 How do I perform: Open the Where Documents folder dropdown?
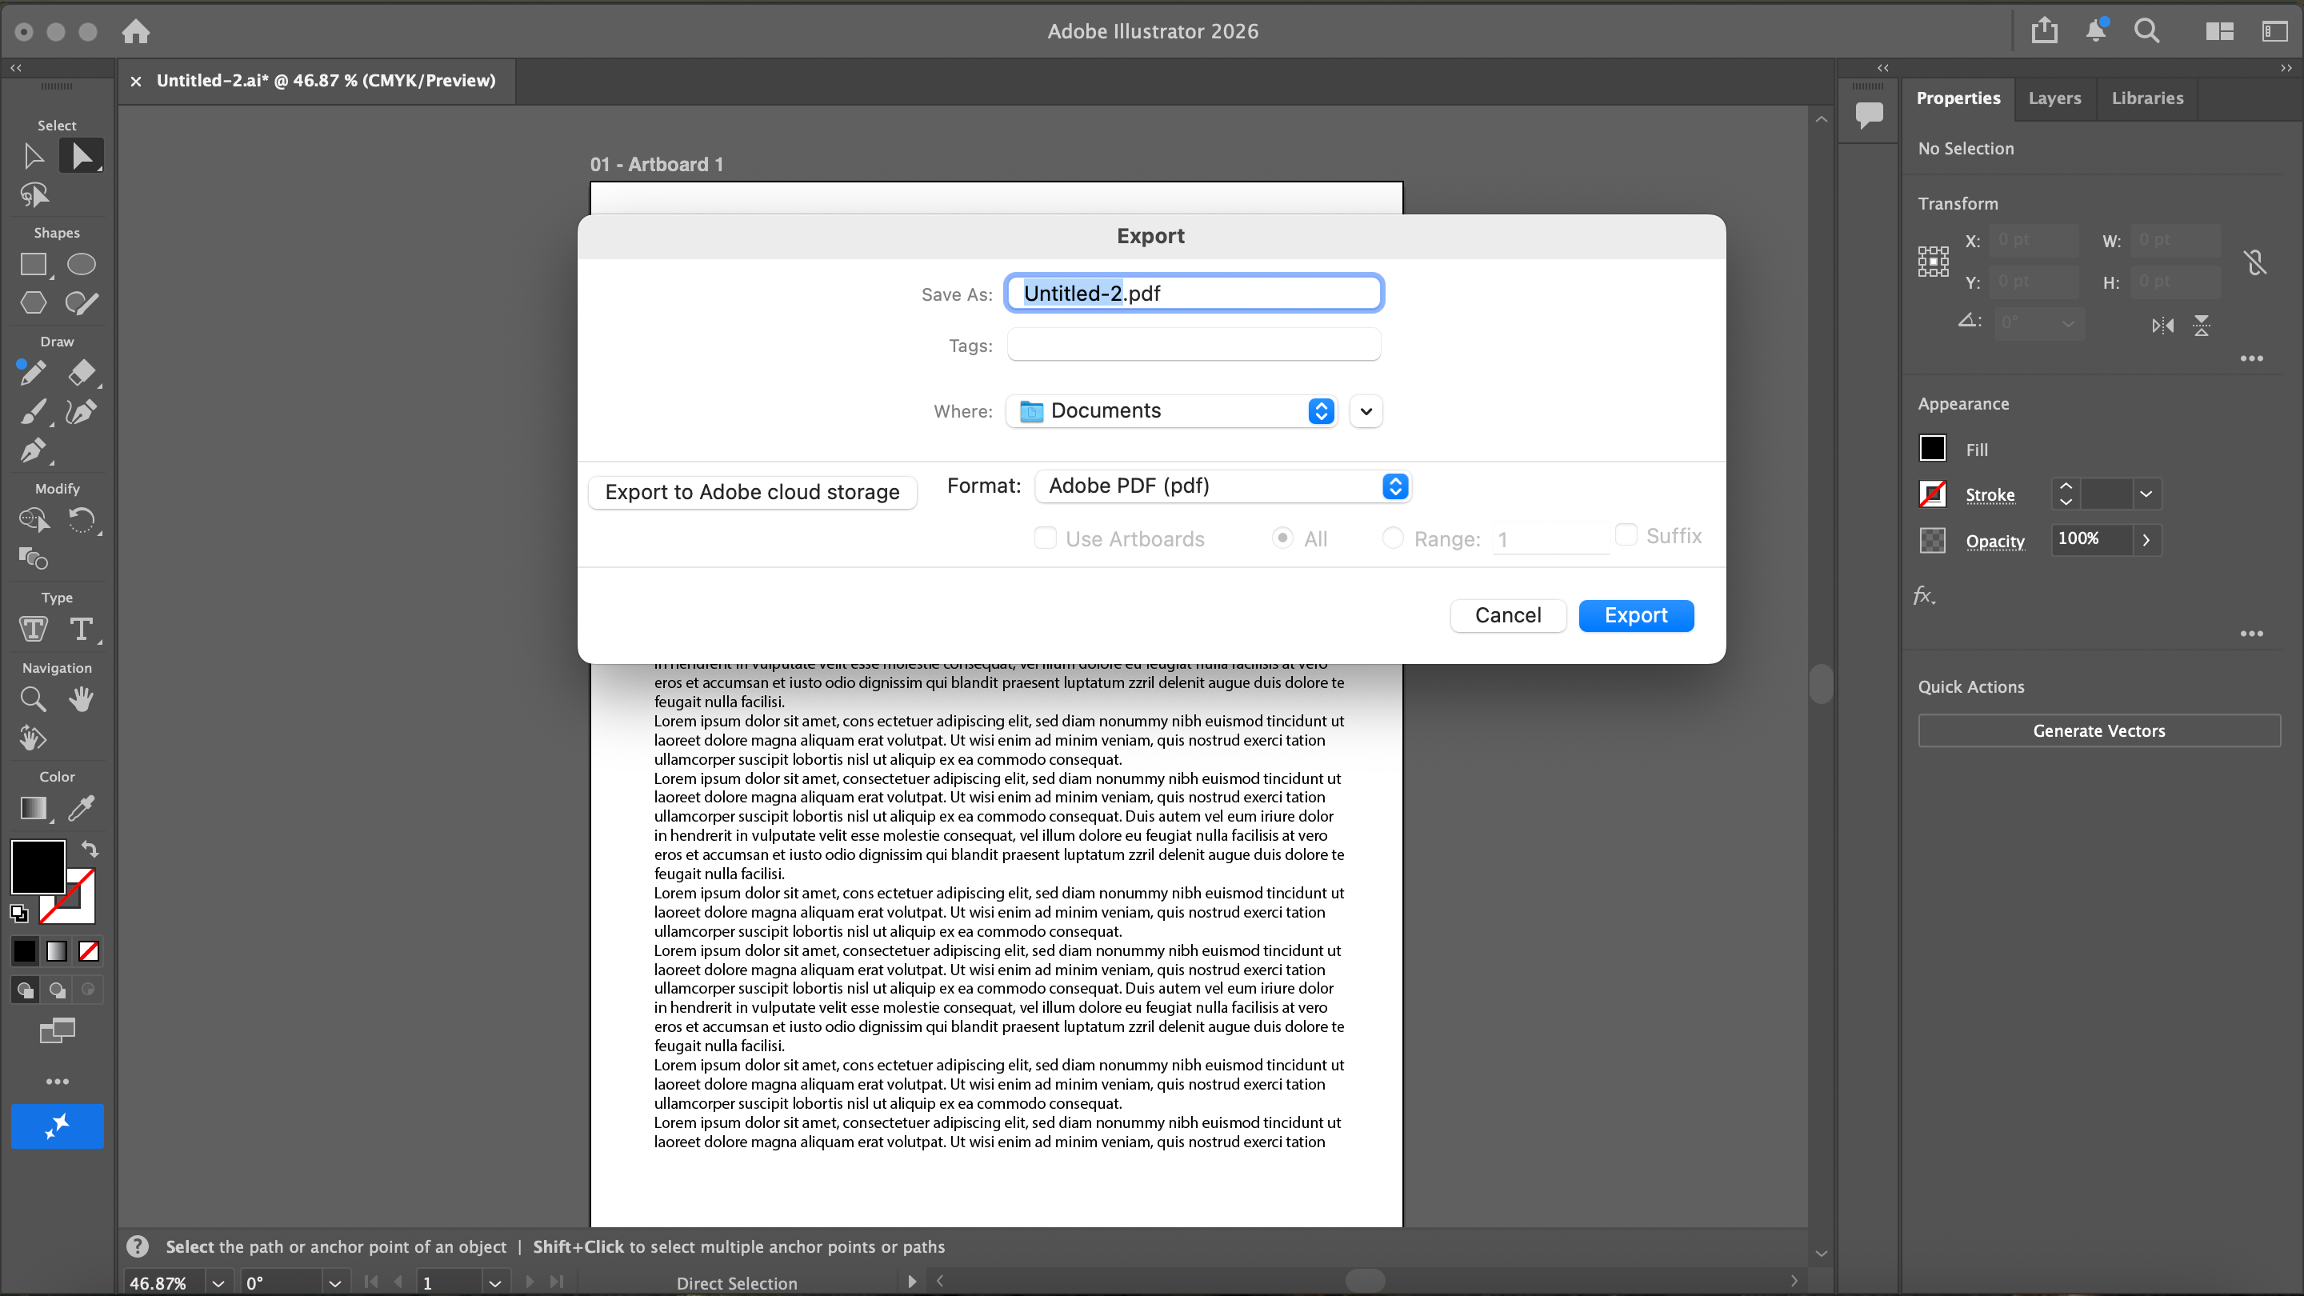[x=1172, y=410]
